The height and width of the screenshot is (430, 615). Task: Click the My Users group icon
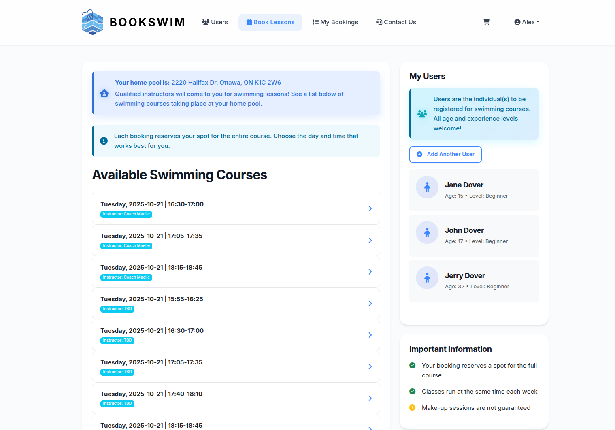422,114
